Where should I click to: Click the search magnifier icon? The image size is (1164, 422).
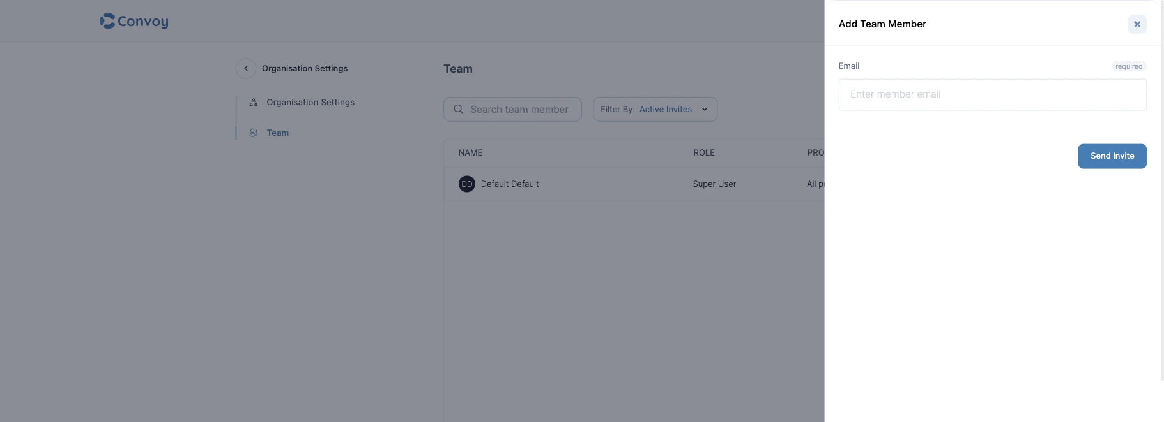[459, 109]
